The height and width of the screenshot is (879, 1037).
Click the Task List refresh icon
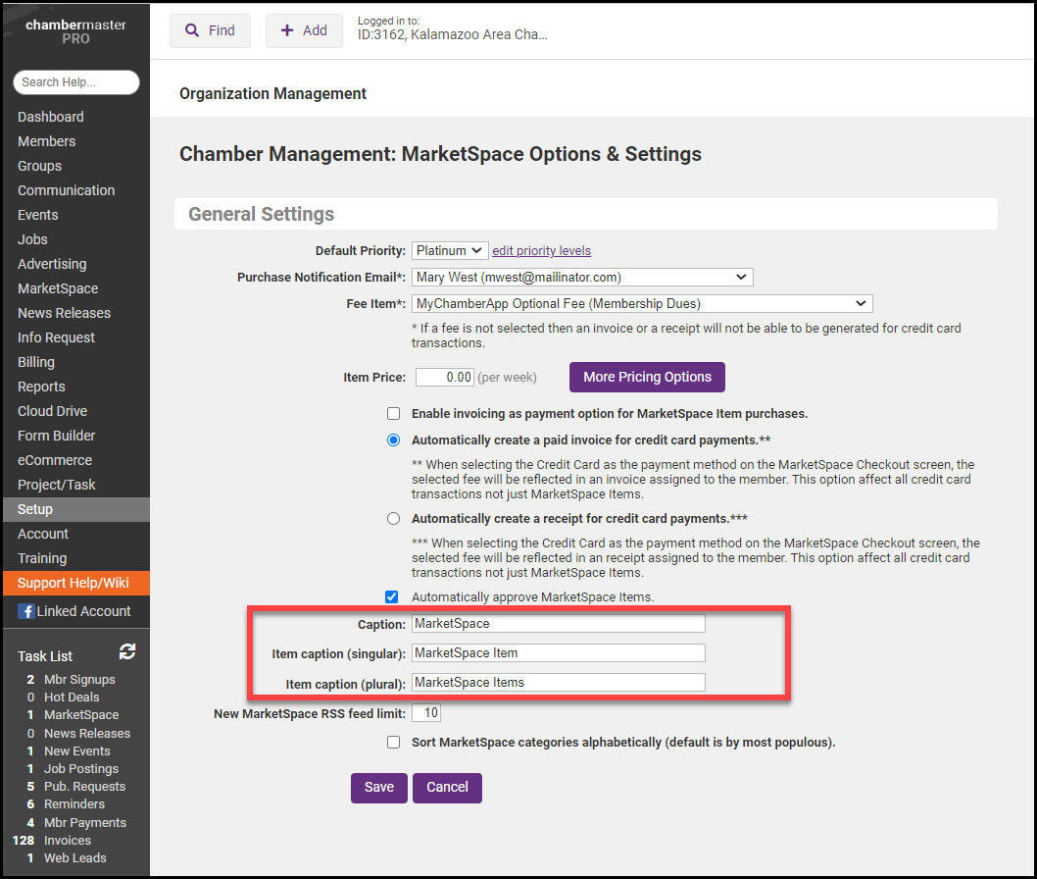click(x=127, y=651)
